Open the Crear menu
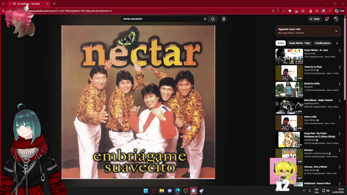Image resolution: width=347 pixels, height=195 pixels. click(x=314, y=19)
